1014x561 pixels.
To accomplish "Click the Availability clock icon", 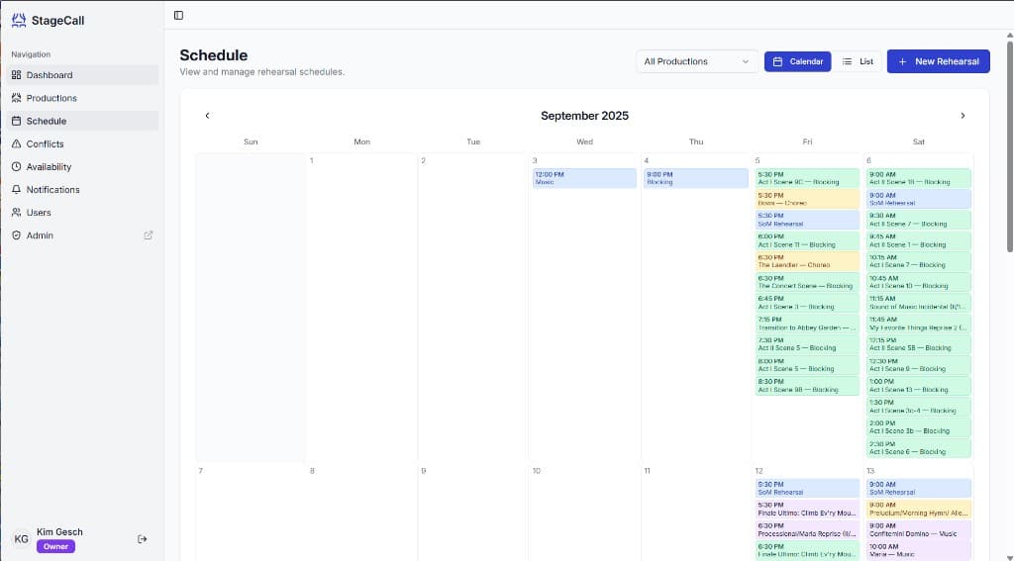I will coord(16,167).
